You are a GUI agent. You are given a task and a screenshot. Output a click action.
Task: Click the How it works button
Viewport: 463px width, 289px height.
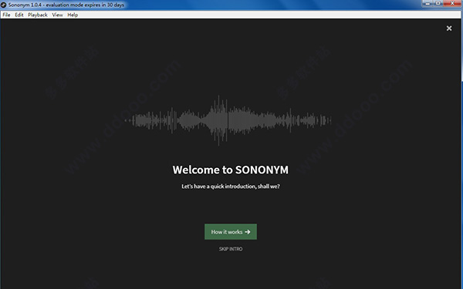231,232
